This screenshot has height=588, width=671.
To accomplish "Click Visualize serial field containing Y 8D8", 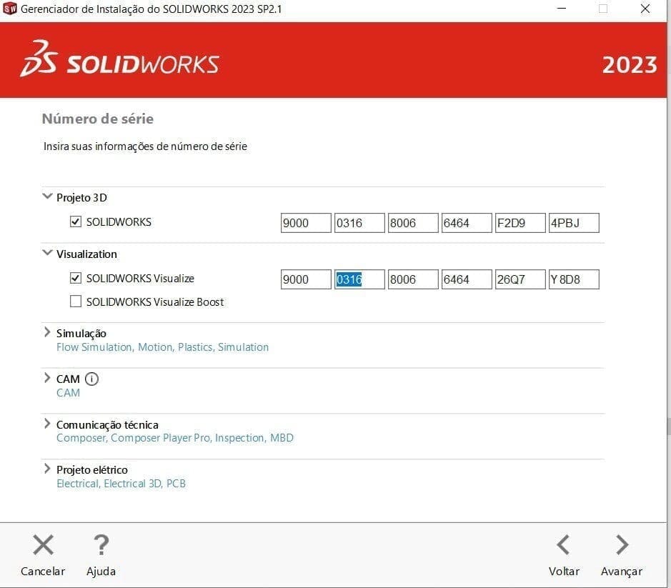I will coord(574,279).
